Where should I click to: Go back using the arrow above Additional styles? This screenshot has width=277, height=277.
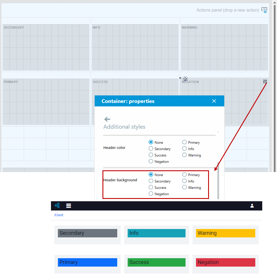point(107,119)
